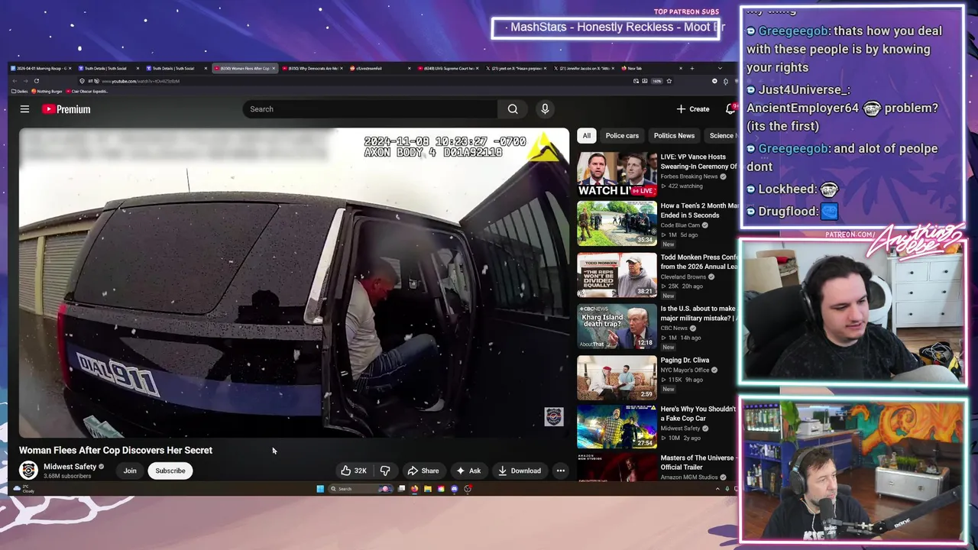The image size is (978, 550).
Task: Download the video
Action: 520,471
